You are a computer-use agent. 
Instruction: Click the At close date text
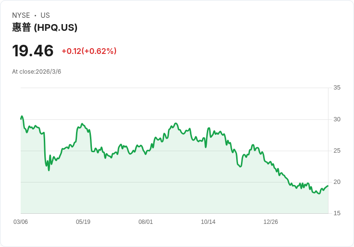point(37,72)
